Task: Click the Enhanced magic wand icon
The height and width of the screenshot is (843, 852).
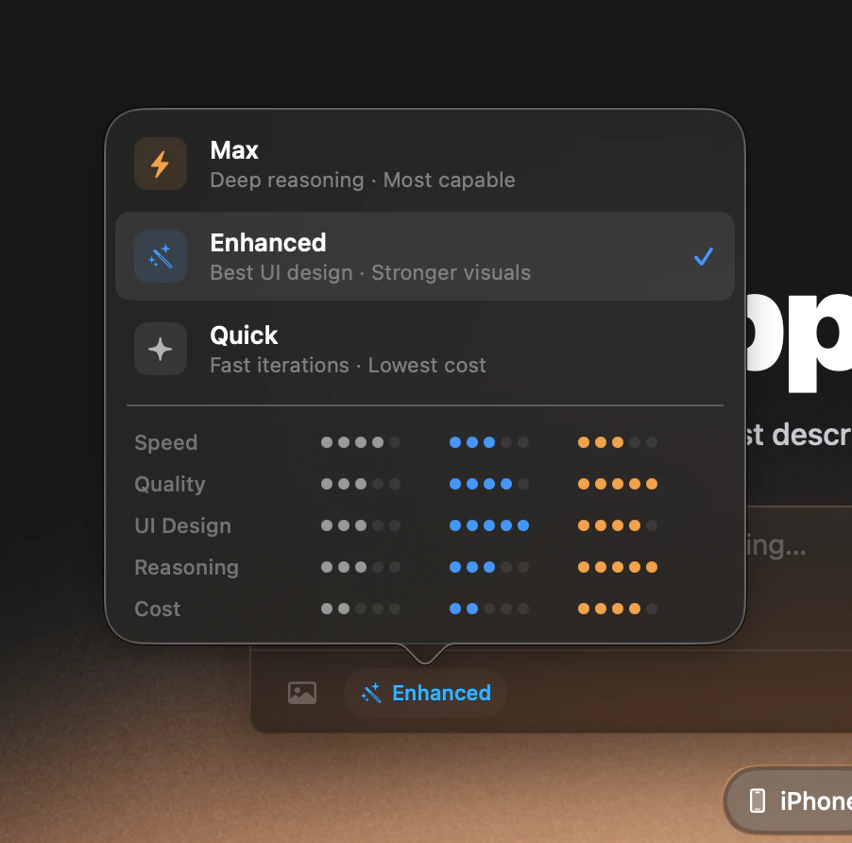Action: pos(161,256)
